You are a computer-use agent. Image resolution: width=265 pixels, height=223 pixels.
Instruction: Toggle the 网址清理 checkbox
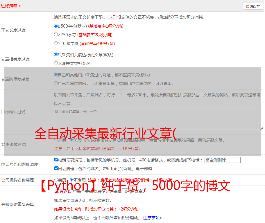point(56,168)
